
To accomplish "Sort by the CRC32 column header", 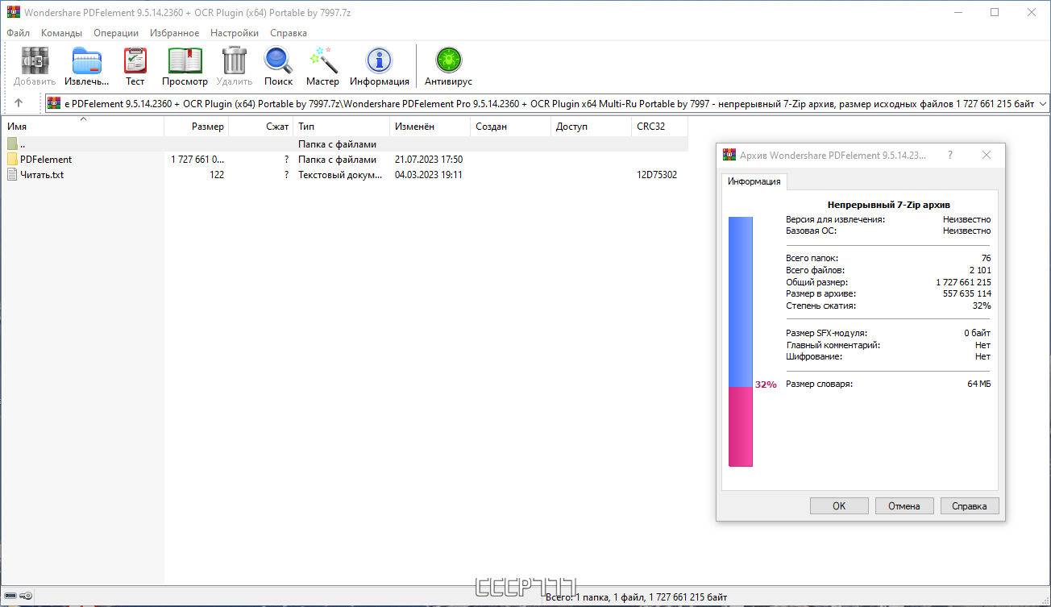I will [x=660, y=127].
